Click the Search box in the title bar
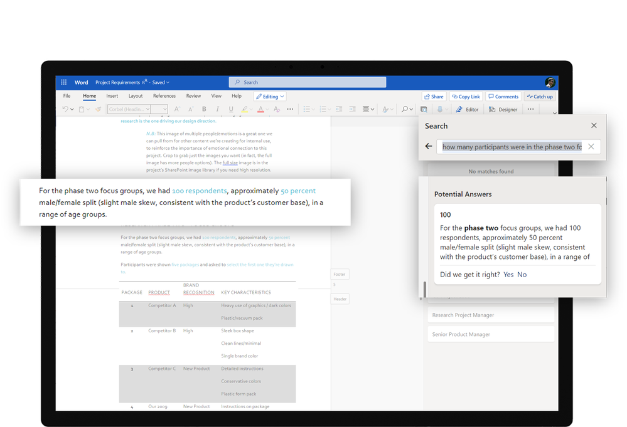 308,82
